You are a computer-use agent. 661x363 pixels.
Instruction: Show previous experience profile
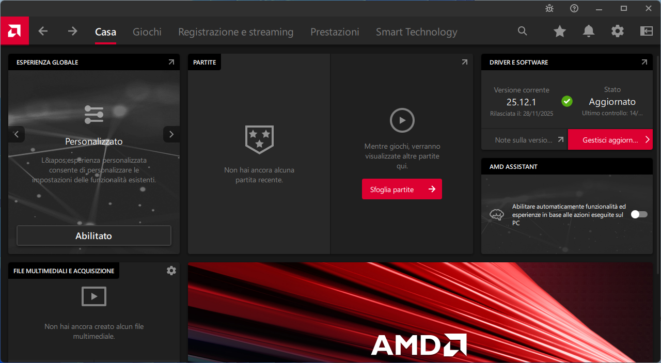click(17, 134)
